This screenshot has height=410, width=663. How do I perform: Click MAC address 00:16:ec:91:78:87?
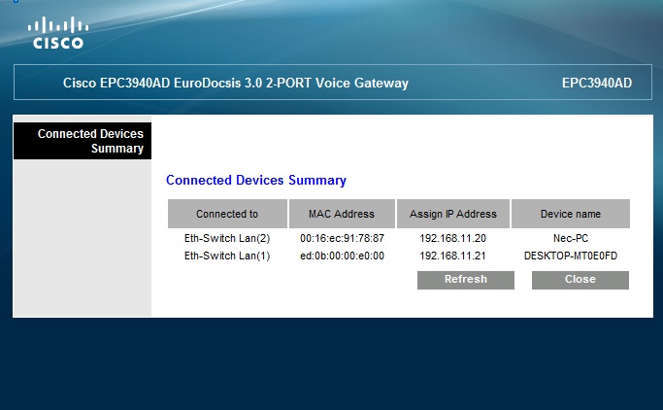pyautogui.click(x=342, y=238)
